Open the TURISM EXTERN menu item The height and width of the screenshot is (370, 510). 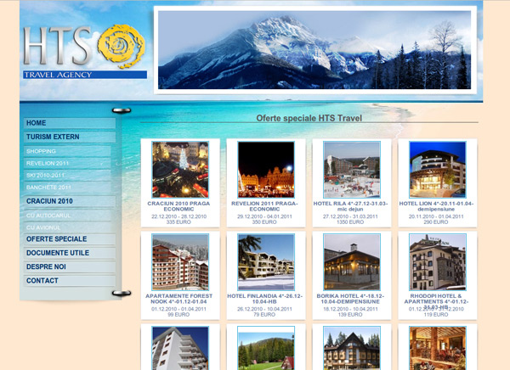[x=70, y=137]
